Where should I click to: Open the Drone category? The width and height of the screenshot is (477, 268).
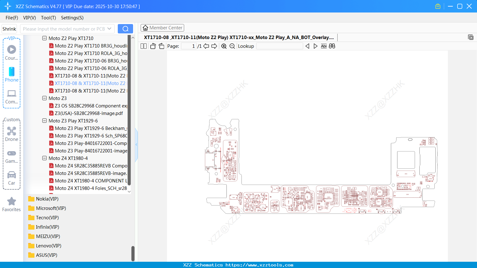coord(12,134)
